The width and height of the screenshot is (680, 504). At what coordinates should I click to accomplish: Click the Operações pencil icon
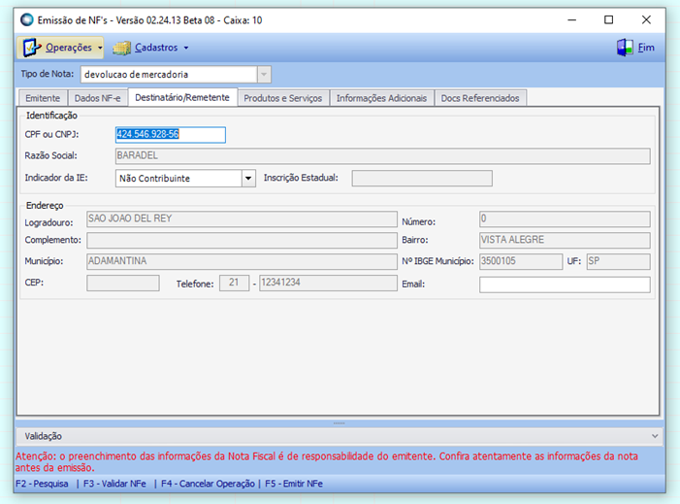(32, 48)
